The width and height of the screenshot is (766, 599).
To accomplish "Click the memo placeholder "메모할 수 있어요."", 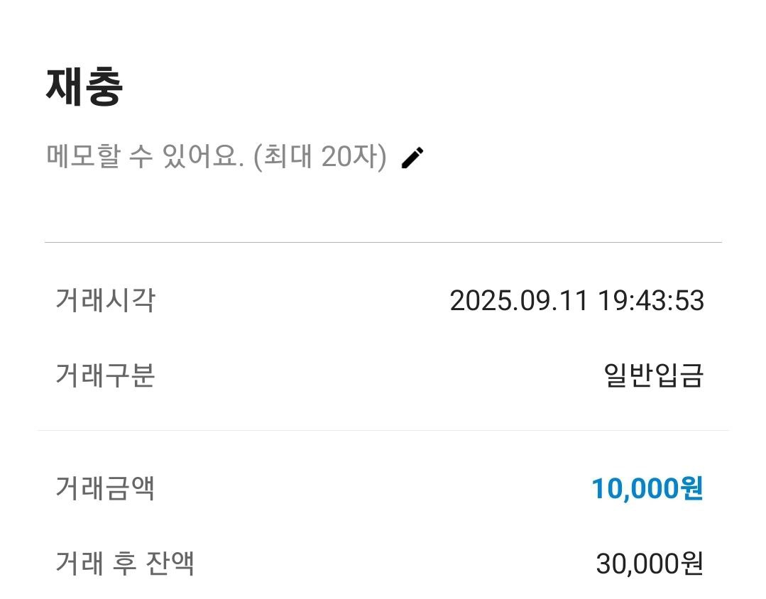I will pos(146,157).
